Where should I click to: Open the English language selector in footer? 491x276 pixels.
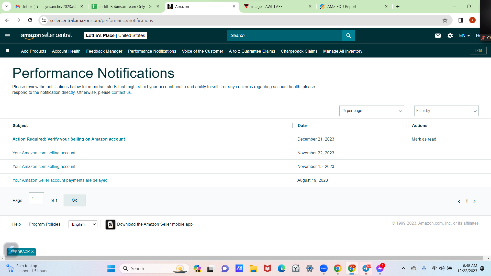pyautogui.click(x=83, y=224)
